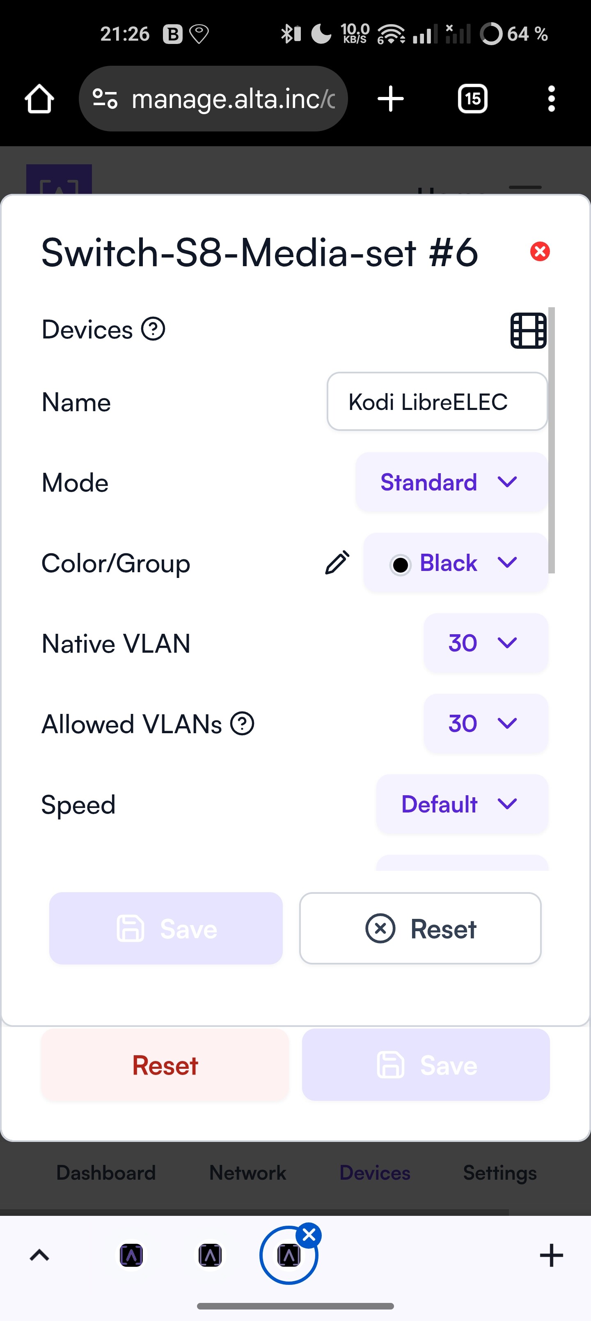The width and height of the screenshot is (591, 1321).
Task: Open the Devices help tooltip
Action: pos(153,329)
